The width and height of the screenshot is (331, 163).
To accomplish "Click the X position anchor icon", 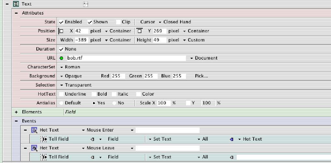I will tap(61, 31).
